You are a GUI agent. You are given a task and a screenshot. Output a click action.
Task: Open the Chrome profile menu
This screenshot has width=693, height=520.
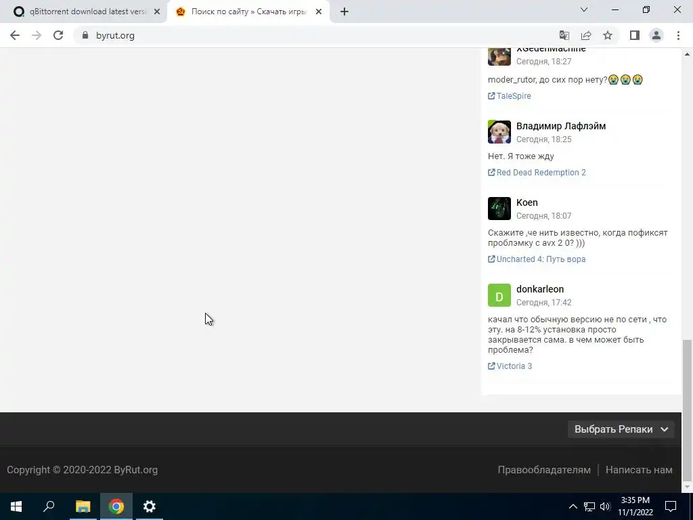656,35
